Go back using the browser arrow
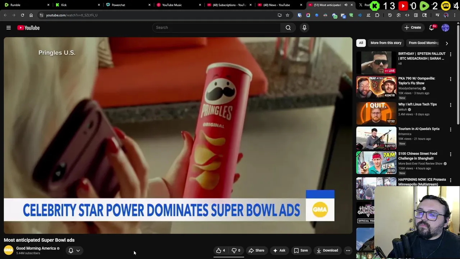 pyautogui.click(x=5, y=15)
